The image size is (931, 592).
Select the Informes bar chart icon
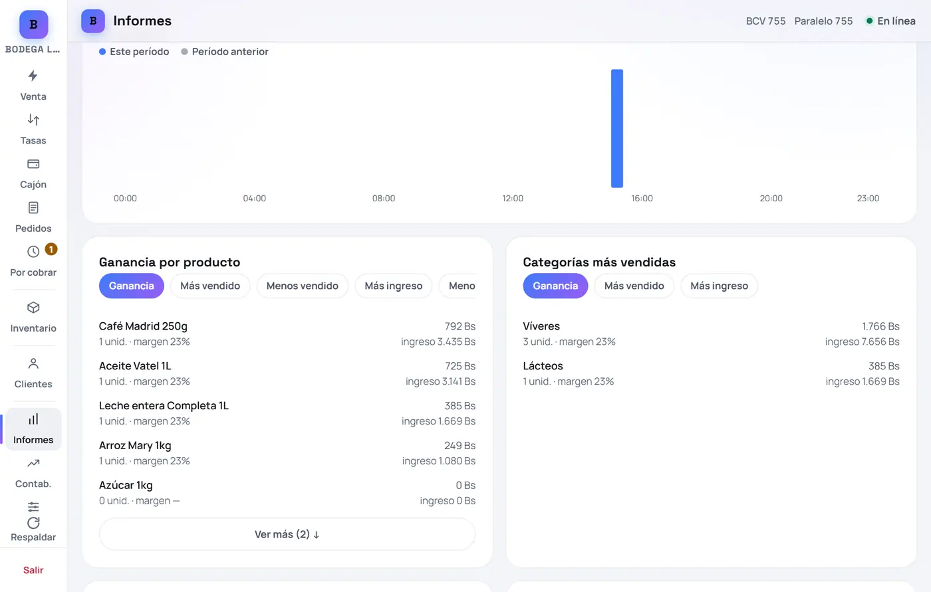33,419
